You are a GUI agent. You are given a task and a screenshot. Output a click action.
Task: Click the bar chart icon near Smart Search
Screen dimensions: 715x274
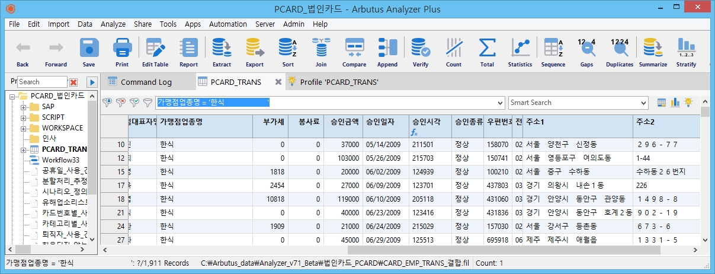point(675,103)
